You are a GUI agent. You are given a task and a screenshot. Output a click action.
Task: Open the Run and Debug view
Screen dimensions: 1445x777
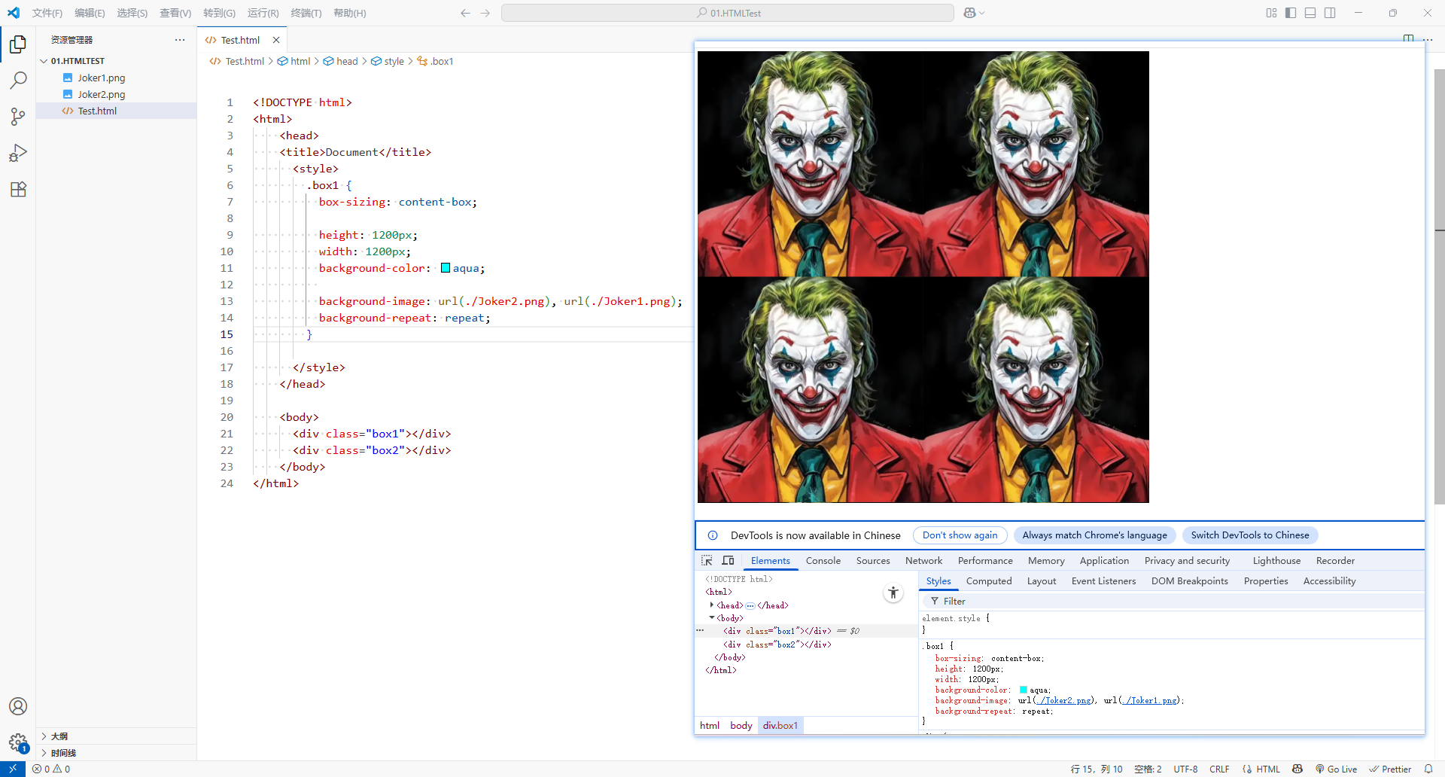click(x=18, y=153)
